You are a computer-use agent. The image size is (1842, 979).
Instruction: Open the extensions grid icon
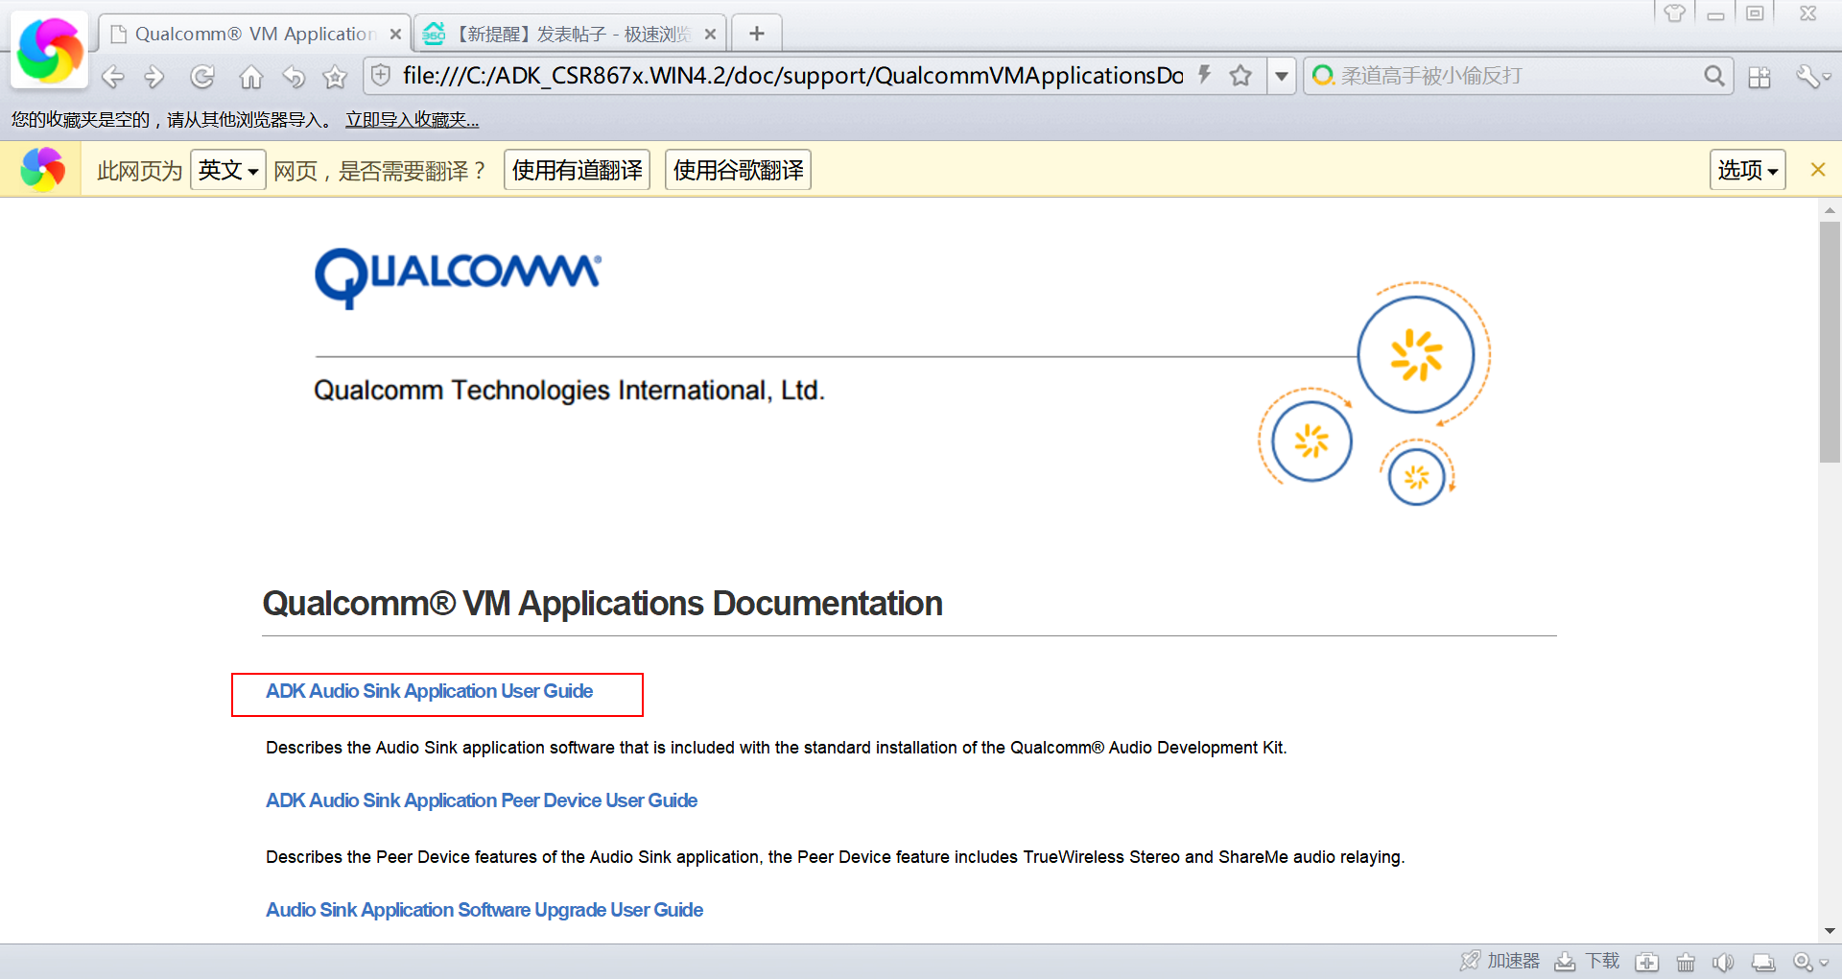[x=1759, y=77]
